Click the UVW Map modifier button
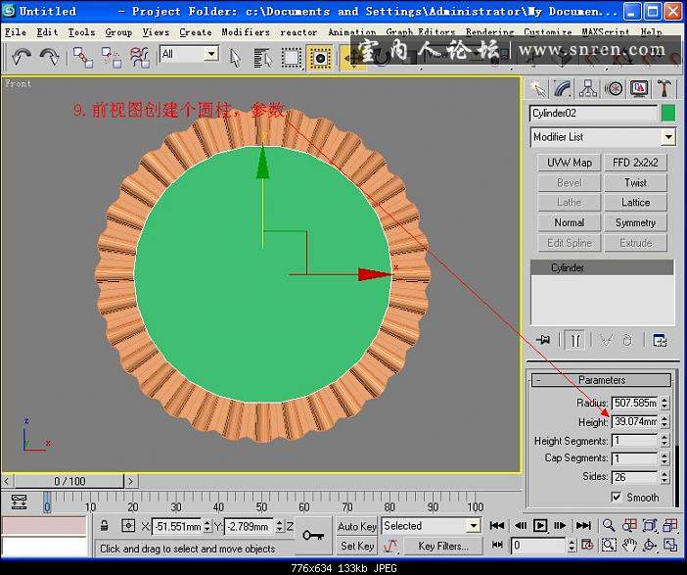Screen dimensions: 687x575 (569, 163)
